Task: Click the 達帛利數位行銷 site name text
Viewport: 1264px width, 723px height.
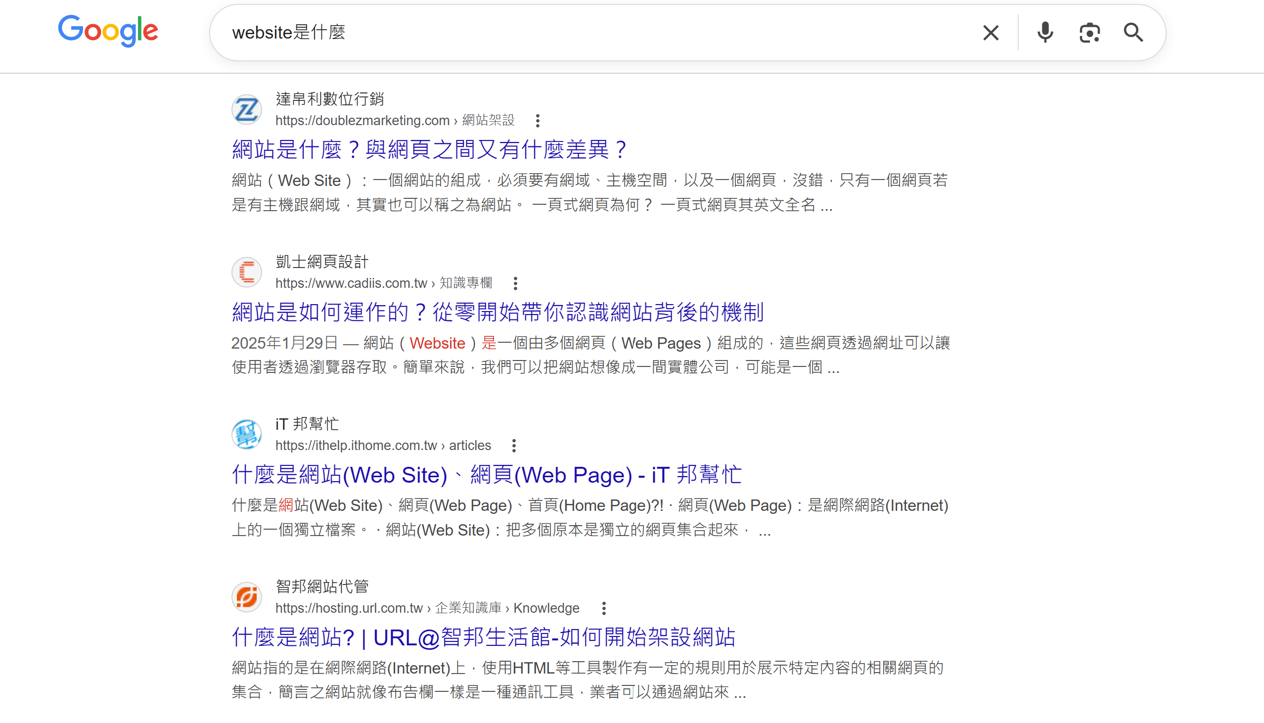Action: tap(330, 99)
